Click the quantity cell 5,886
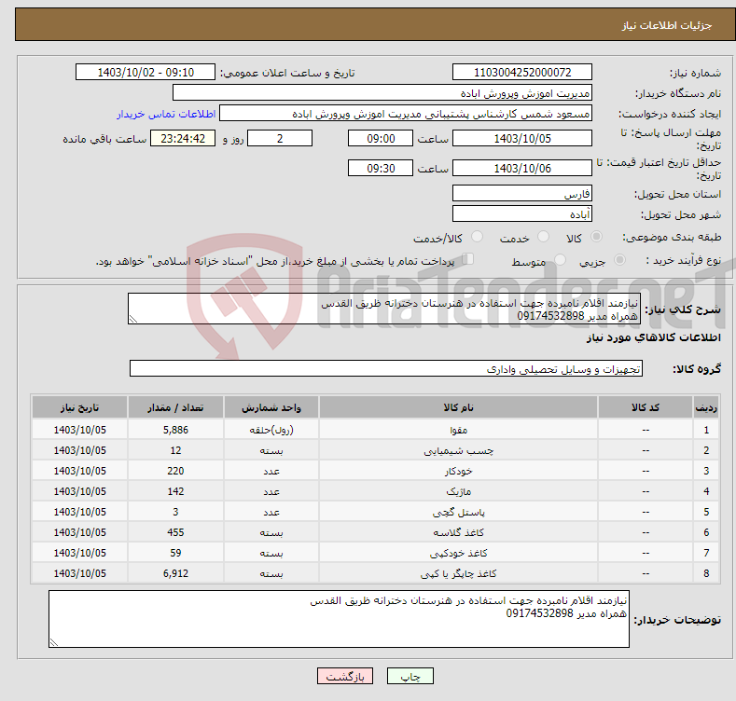The width and height of the screenshot is (736, 701). click(175, 430)
